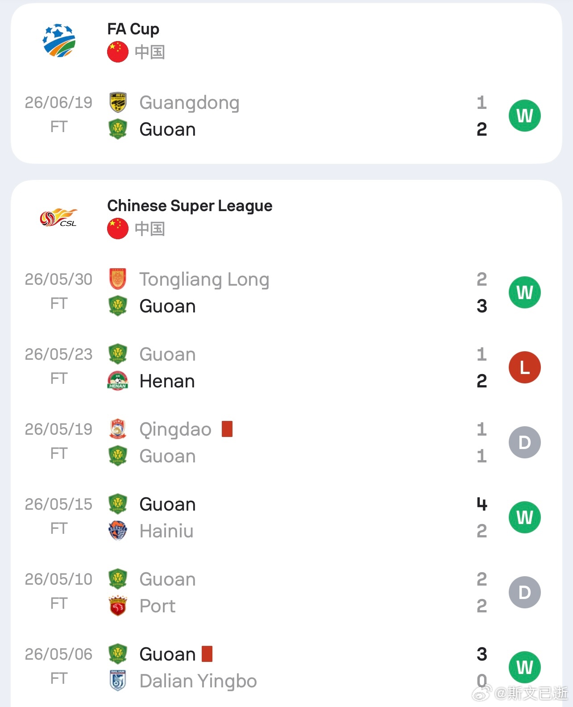The image size is (573, 707).
Task: Tap the Henan team crest
Action: 118,381
